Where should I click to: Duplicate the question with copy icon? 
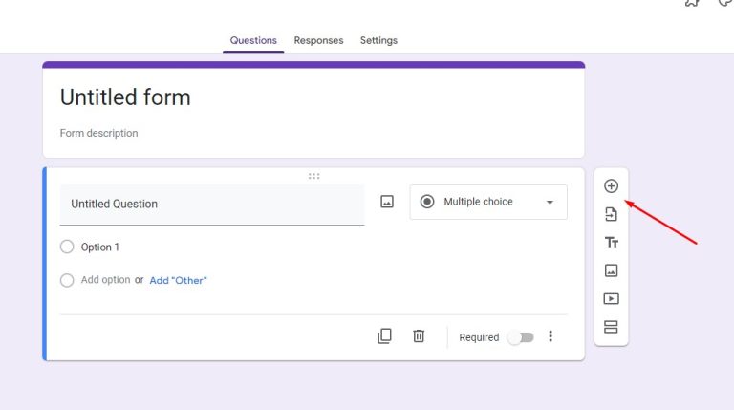pos(384,336)
